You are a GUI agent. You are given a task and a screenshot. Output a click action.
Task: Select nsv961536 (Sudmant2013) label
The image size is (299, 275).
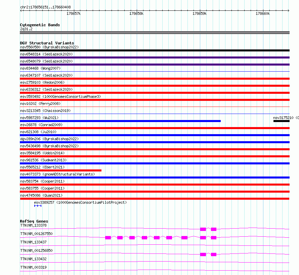[43, 160]
